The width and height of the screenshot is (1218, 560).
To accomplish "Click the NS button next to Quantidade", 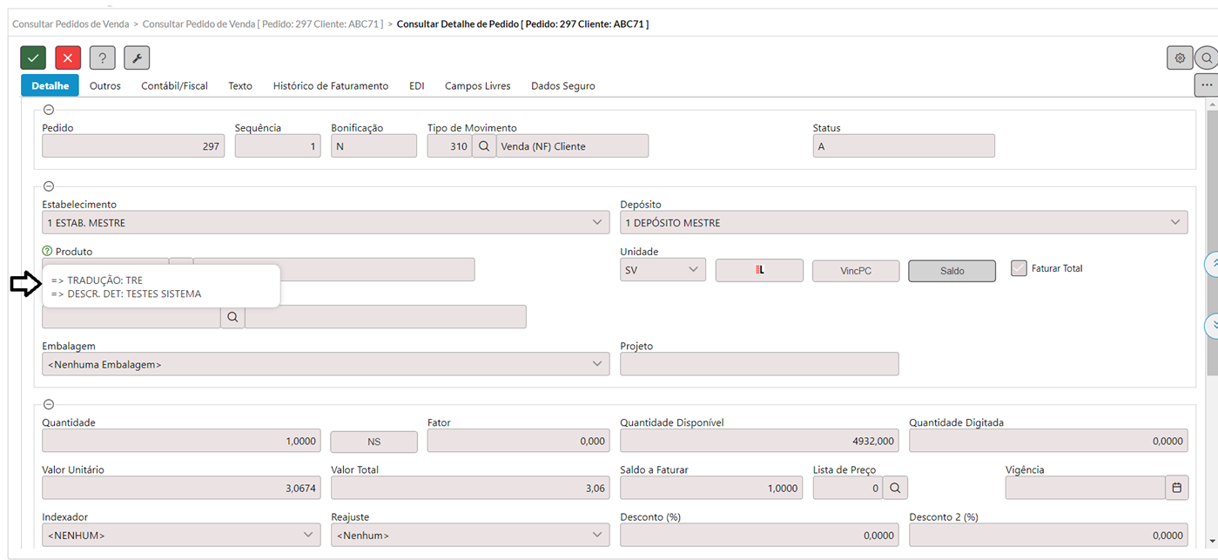I will [373, 442].
